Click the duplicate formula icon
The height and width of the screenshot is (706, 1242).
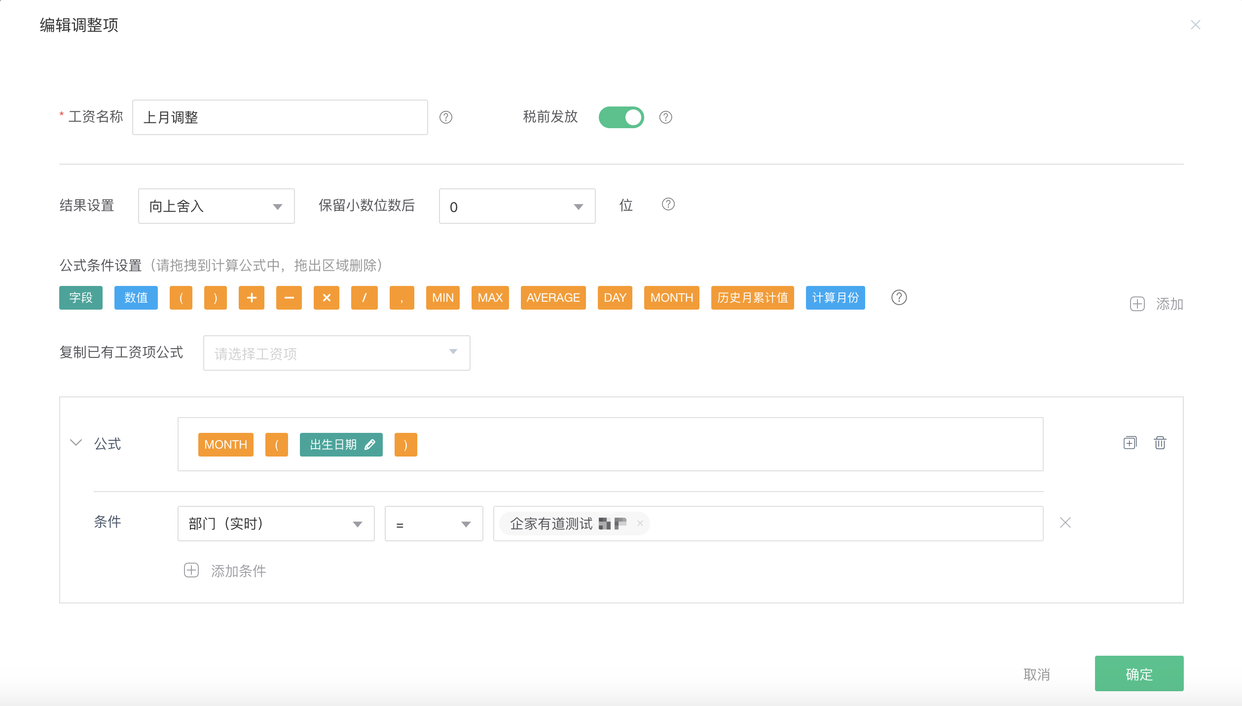point(1130,443)
